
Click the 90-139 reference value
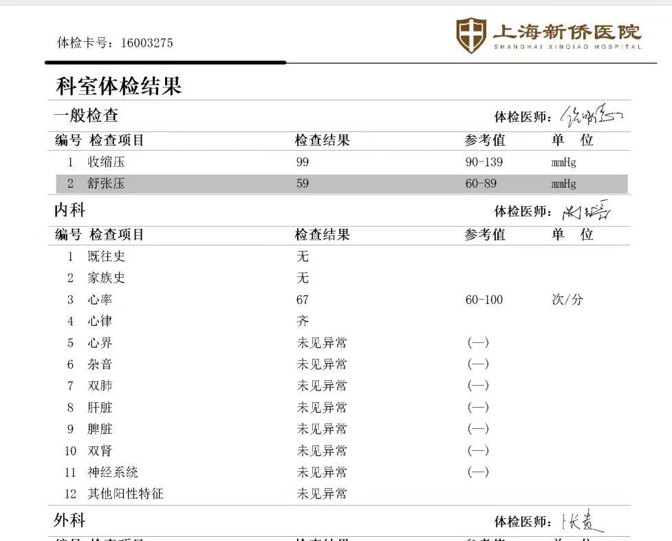(484, 162)
